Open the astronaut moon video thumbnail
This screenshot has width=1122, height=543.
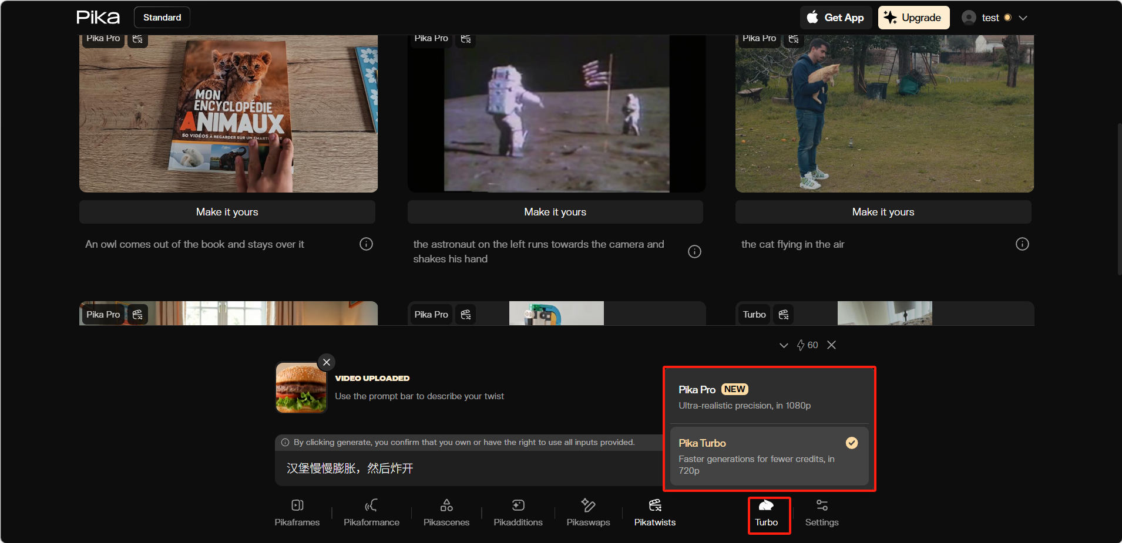pos(556,114)
